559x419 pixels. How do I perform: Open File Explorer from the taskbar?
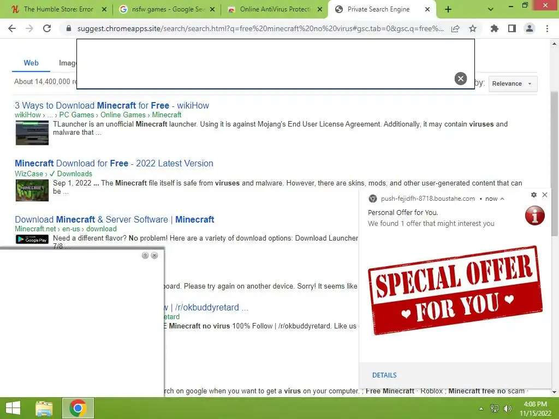(44, 408)
